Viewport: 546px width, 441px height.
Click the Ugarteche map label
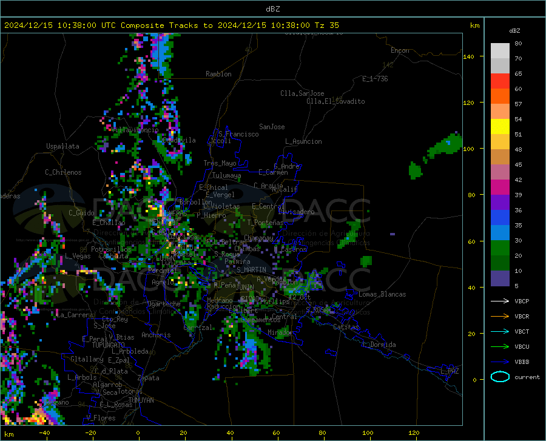click(164, 304)
